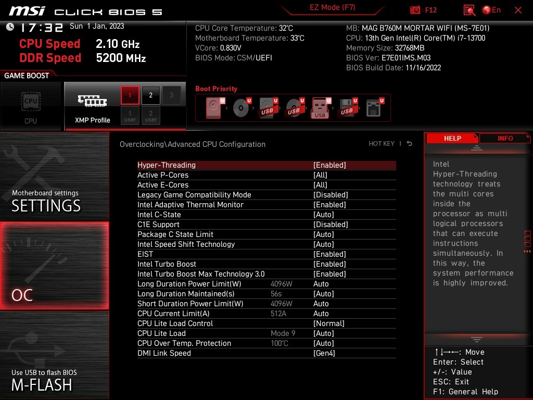This screenshot has height=400, width=533.
Task: Click the bottom scroll handle in help panel
Action: coord(477,340)
